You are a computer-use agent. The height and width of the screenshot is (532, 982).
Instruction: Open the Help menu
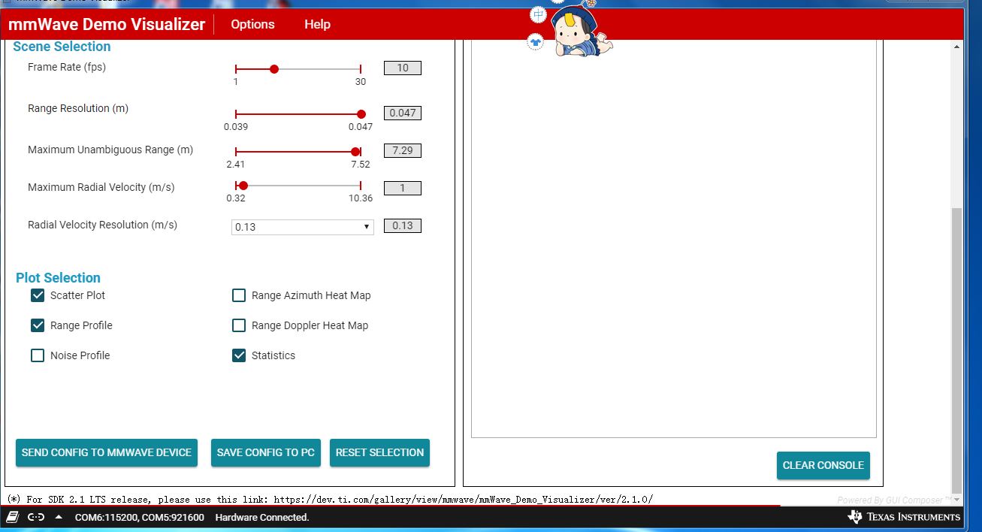click(x=317, y=24)
